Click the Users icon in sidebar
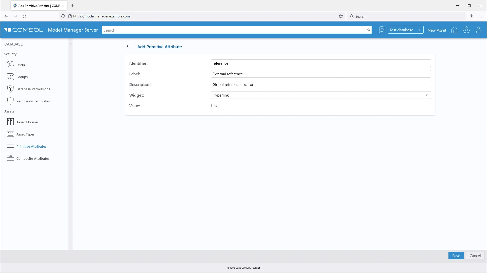 10,65
